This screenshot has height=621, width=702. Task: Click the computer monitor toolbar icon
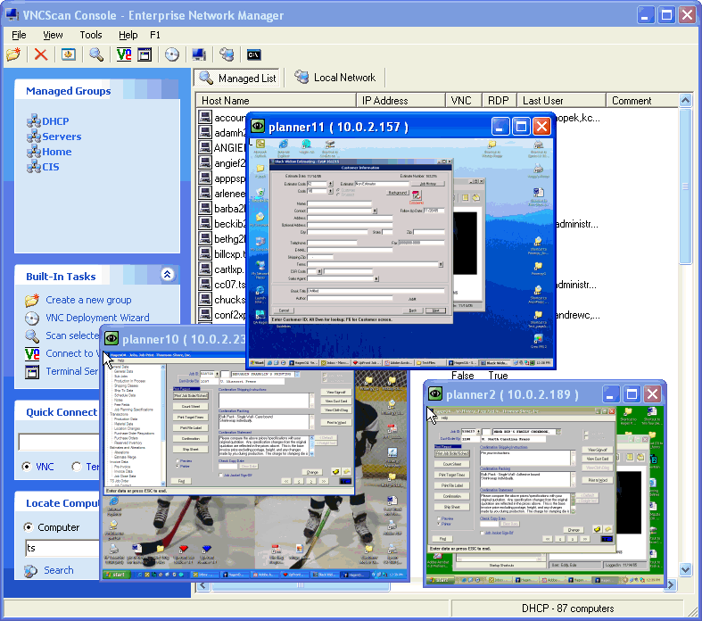(199, 54)
